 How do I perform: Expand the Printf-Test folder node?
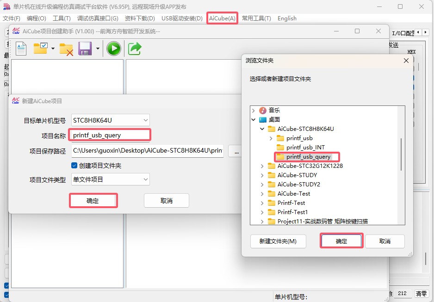(262, 203)
